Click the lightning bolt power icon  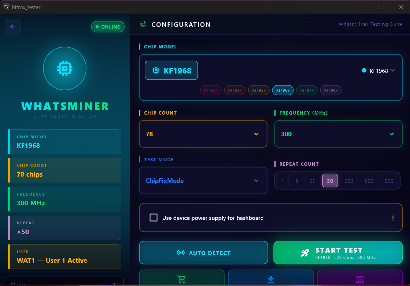tap(393, 217)
